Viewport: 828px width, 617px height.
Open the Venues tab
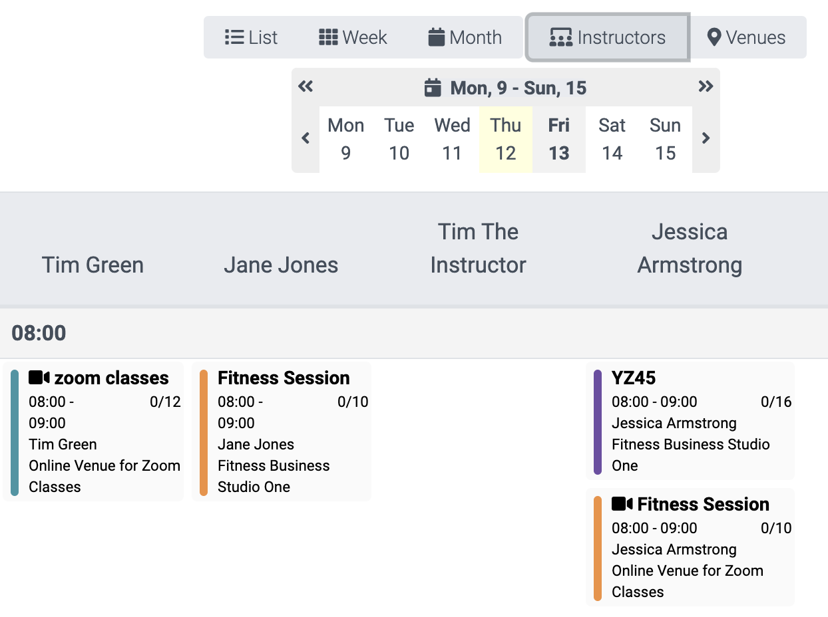(x=747, y=37)
